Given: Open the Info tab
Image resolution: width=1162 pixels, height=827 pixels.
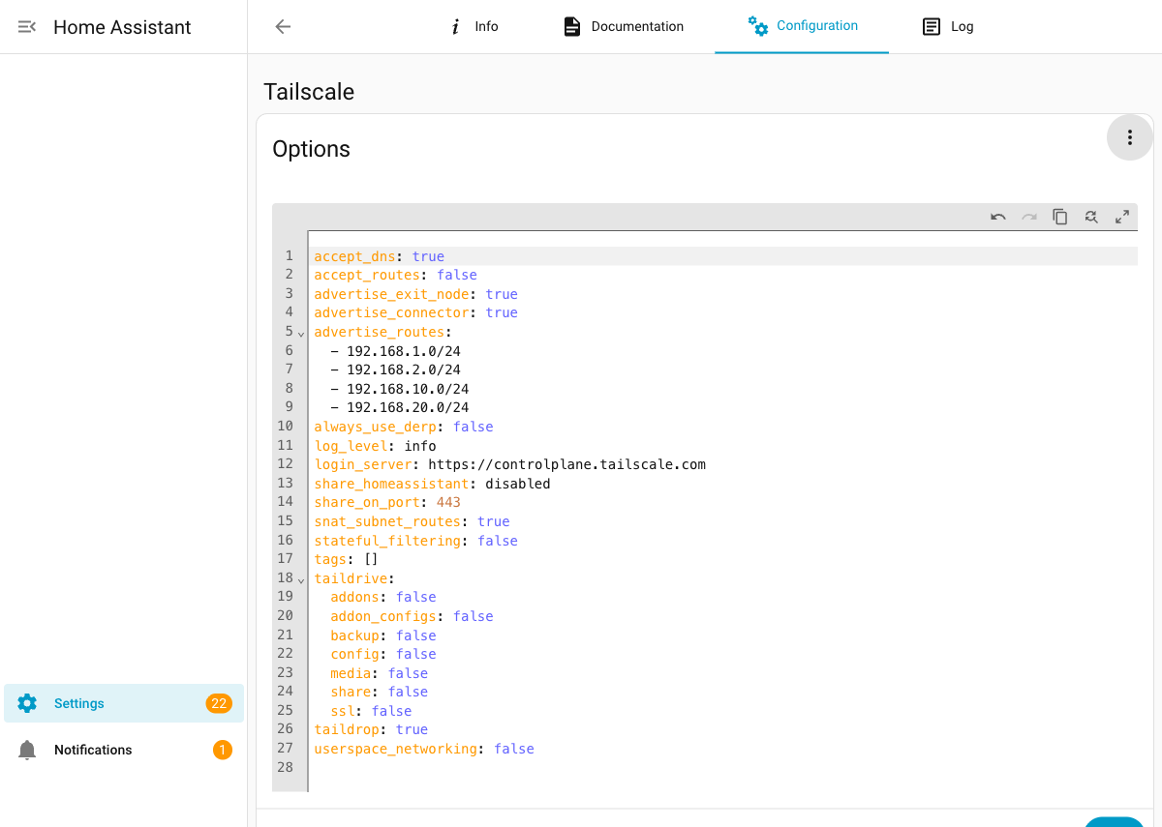Looking at the screenshot, I should [x=474, y=27].
